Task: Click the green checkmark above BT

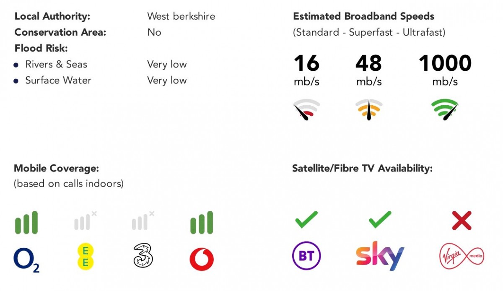Action: pos(306,220)
